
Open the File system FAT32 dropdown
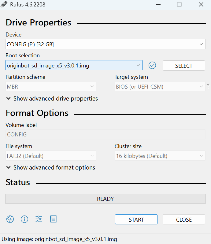[51, 156]
